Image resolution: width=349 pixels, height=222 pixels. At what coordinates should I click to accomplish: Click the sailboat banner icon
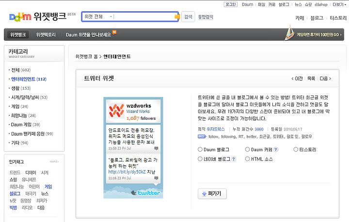(289, 32)
